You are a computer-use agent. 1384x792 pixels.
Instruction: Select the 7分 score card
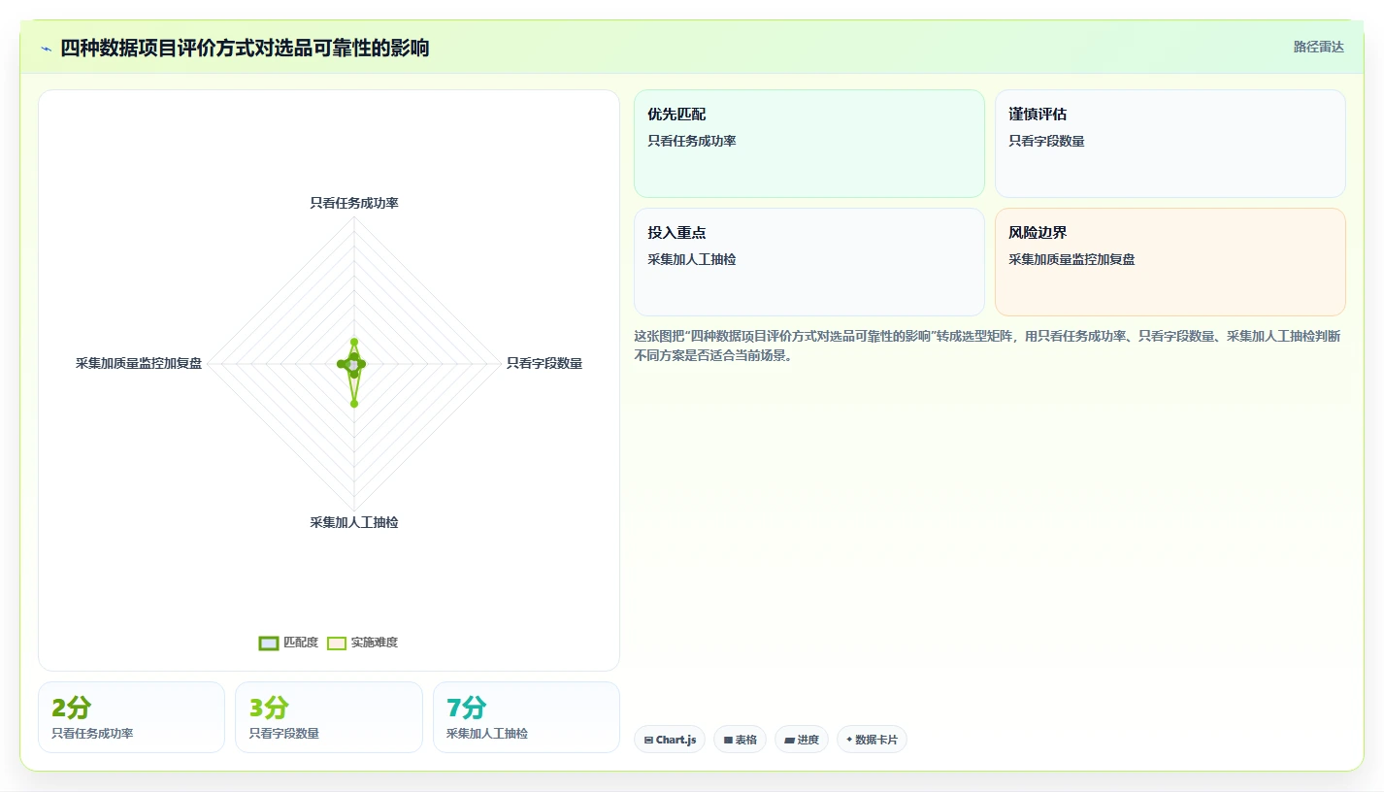click(x=526, y=717)
